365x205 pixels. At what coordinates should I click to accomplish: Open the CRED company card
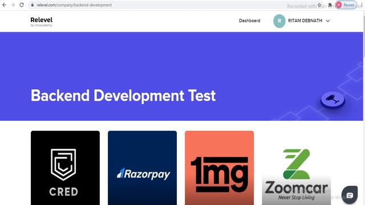(65, 168)
